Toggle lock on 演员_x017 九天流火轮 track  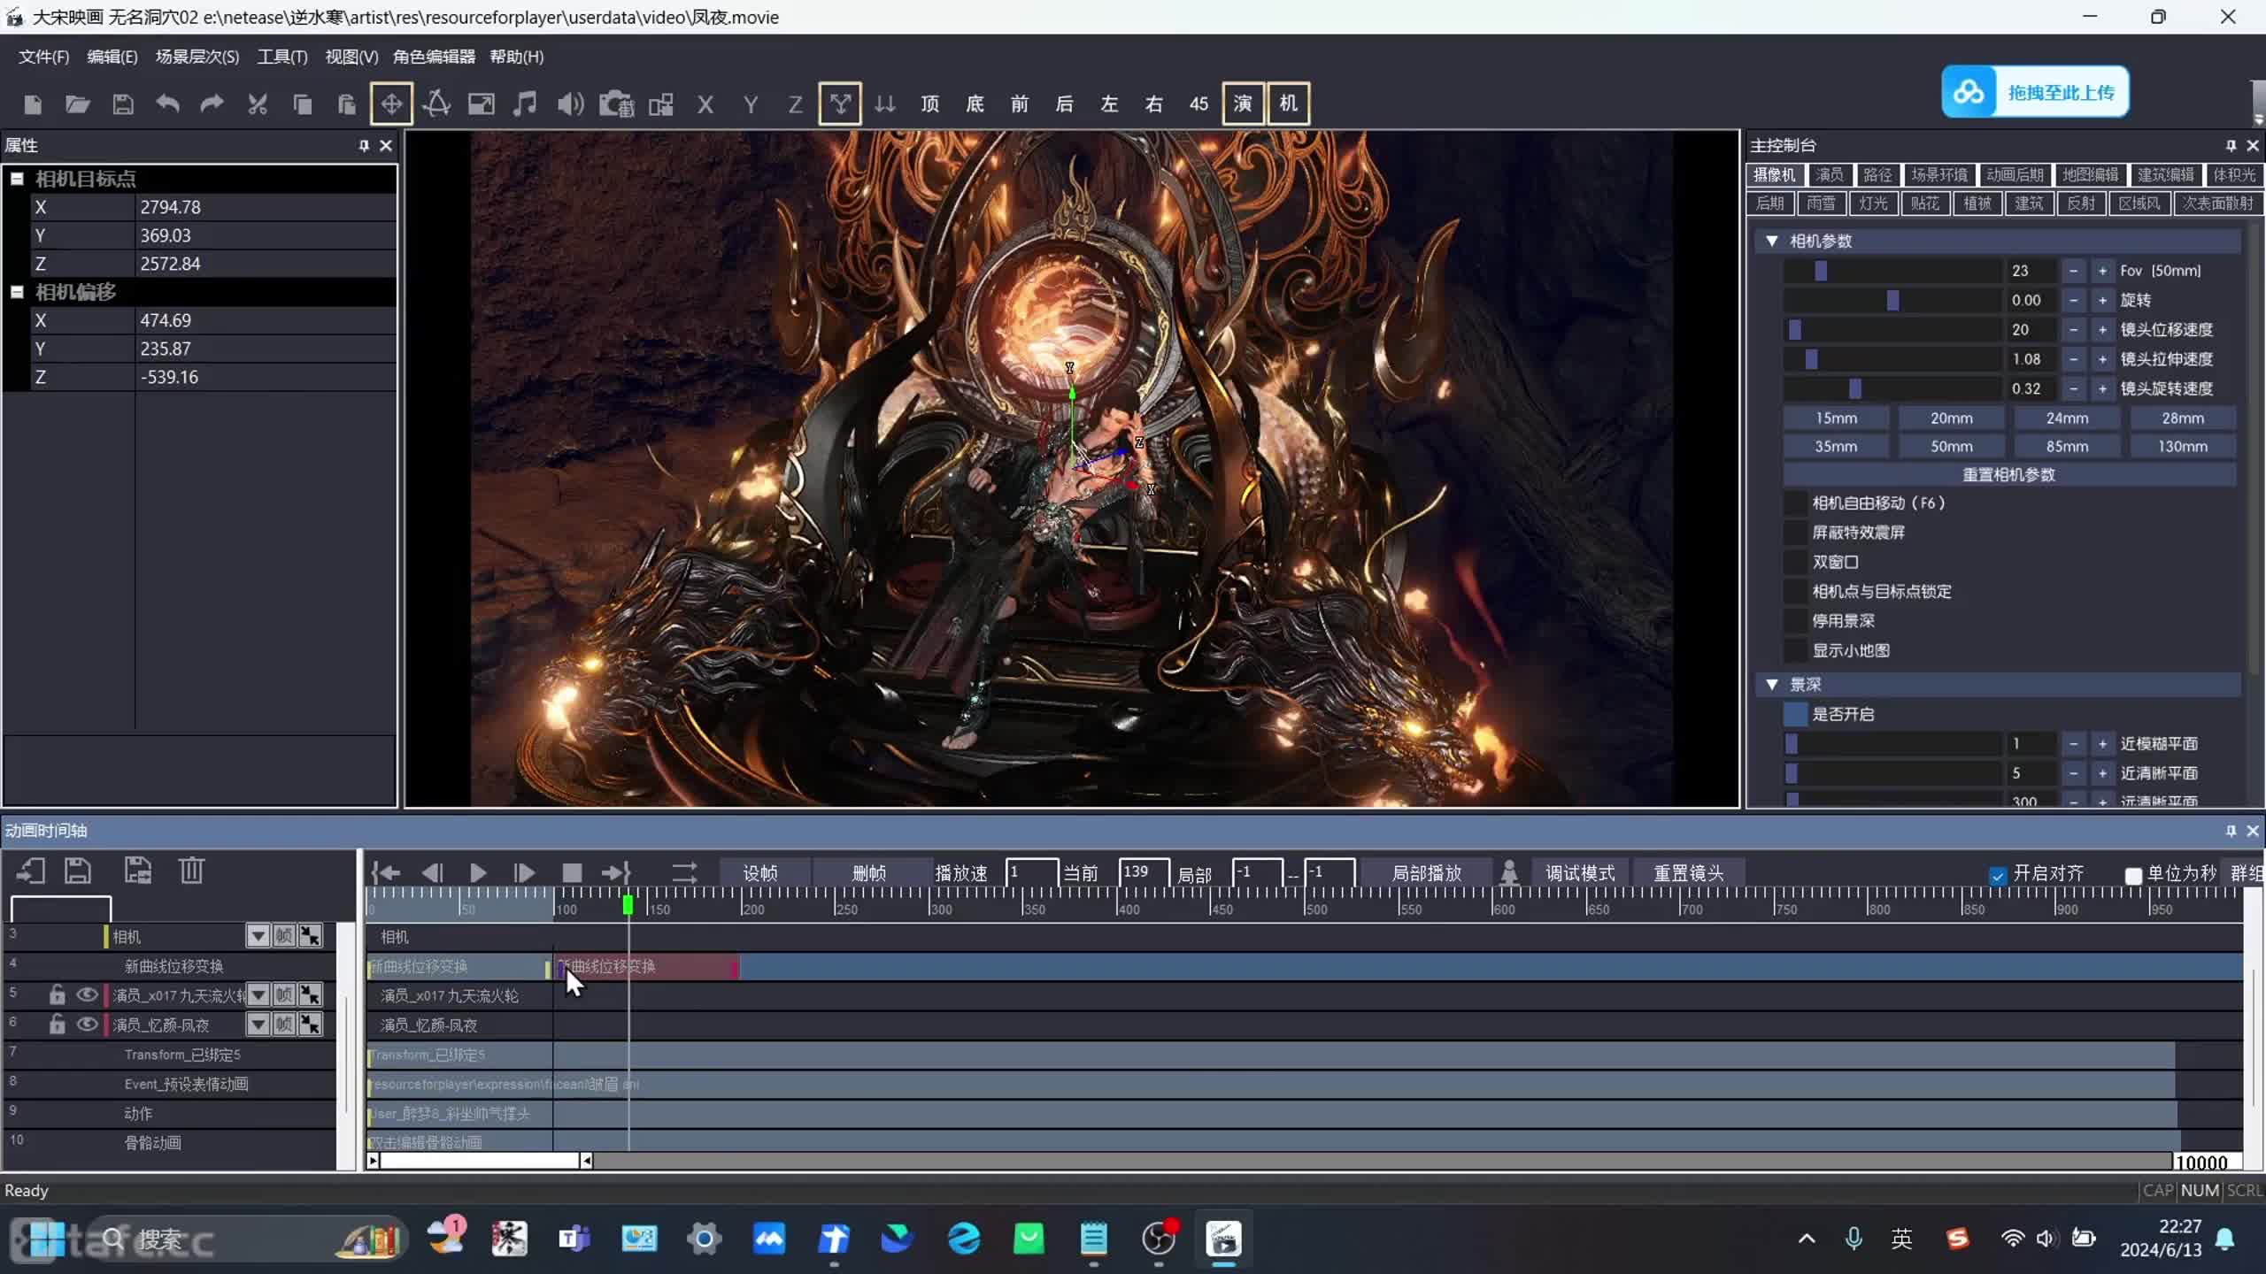coord(58,994)
